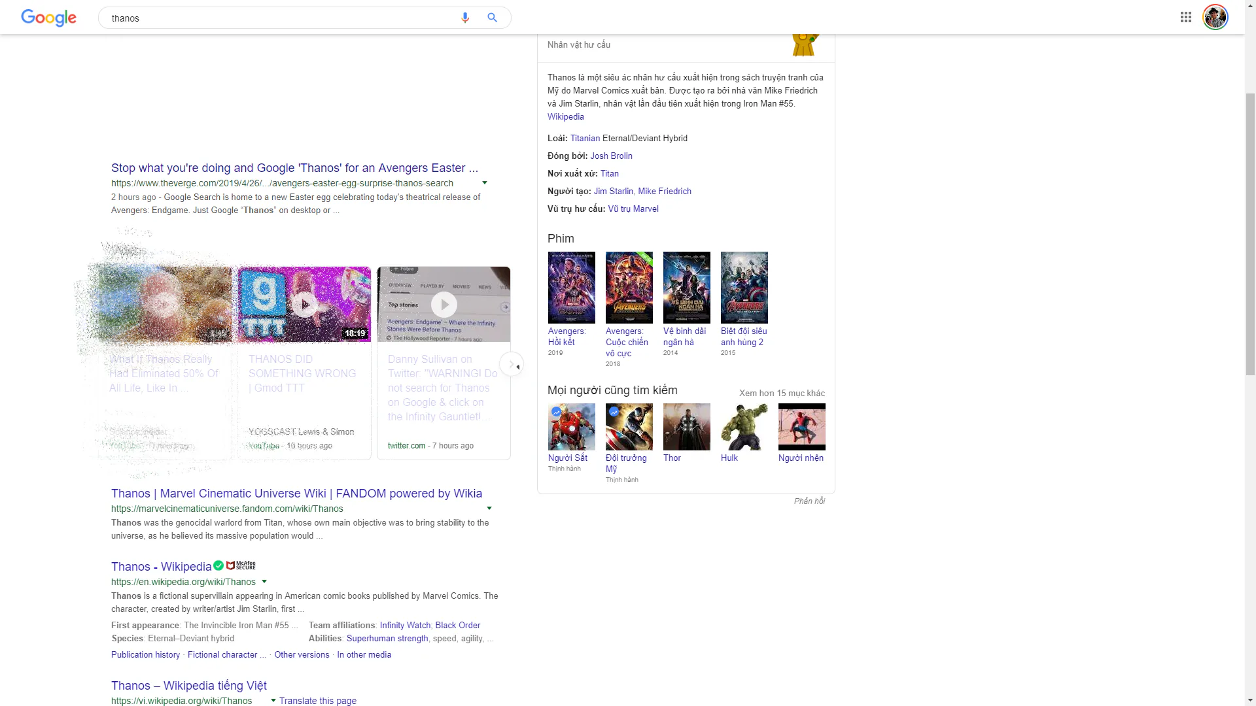Select the Thor thumbnail
This screenshot has height=706, width=1256.
pos(687,427)
